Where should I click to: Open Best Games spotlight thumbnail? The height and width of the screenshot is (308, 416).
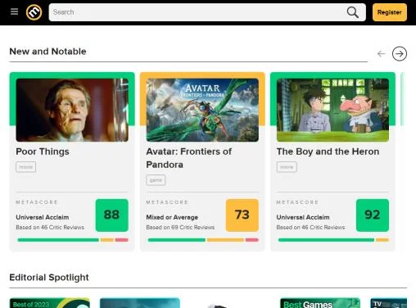320,303
